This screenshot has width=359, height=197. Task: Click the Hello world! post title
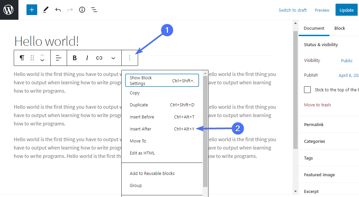[47, 41]
